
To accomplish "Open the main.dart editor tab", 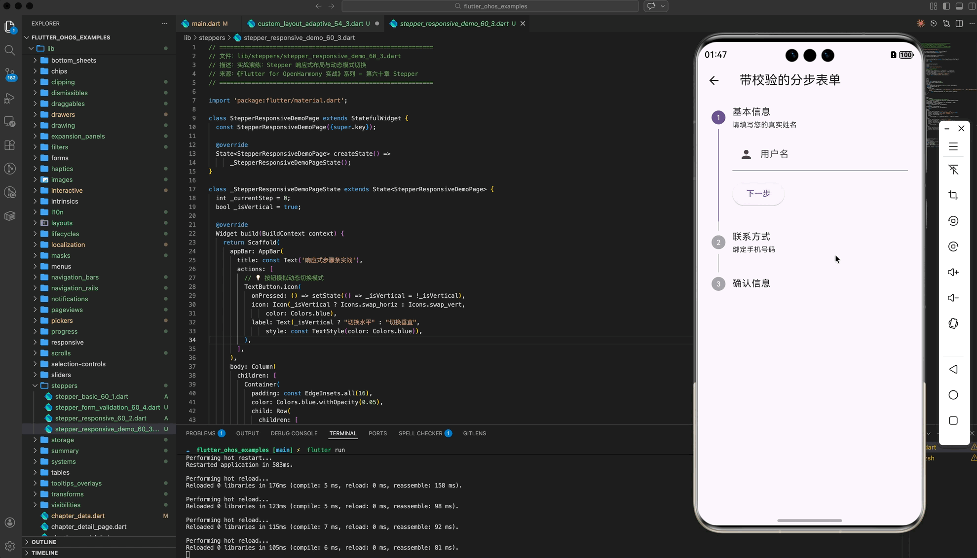I will point(206,24).
